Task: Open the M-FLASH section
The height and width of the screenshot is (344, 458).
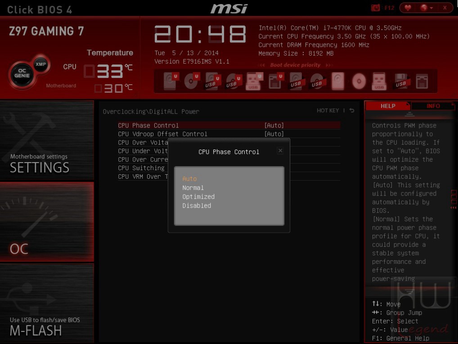Action: (x=47, y=303)
